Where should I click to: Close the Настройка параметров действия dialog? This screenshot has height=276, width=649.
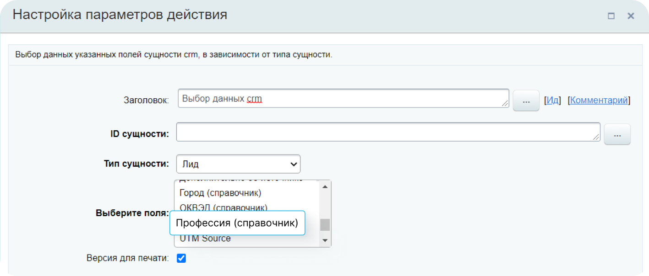[631, 16]
